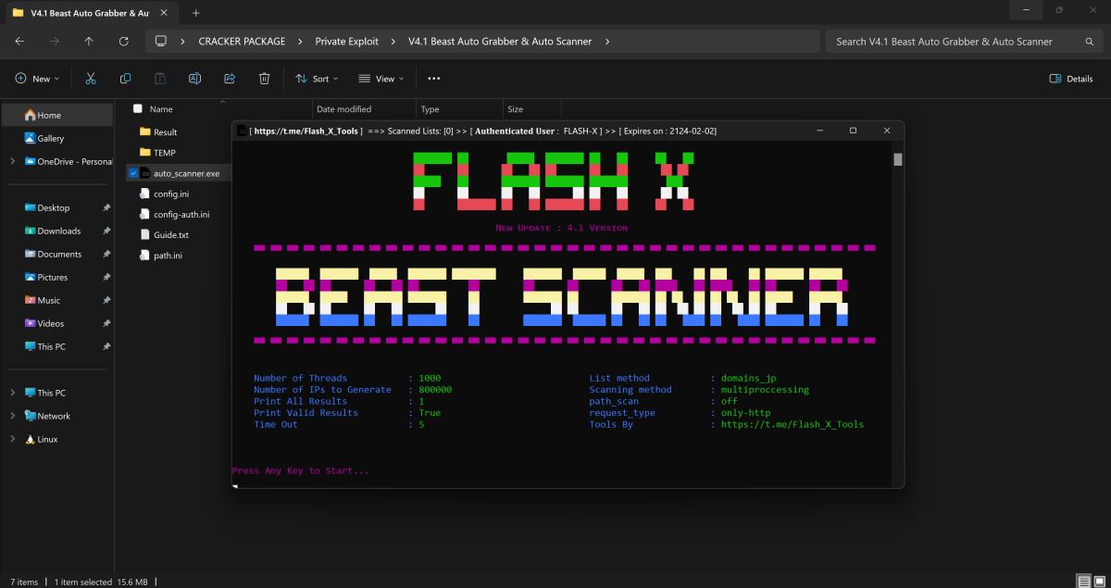Click the 1 item selected status text

(85, 582)
